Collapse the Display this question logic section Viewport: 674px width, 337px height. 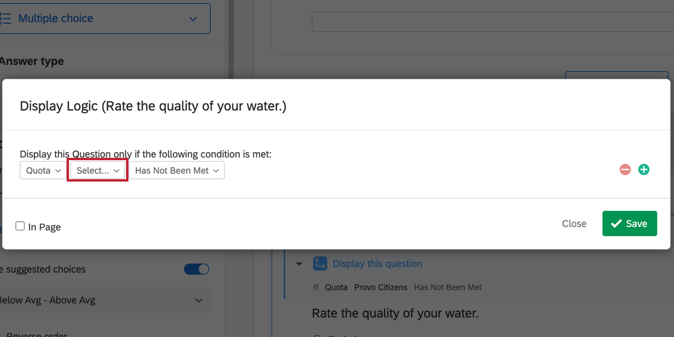coord(299,263)
